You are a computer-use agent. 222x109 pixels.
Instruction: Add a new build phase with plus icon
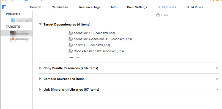36,15
